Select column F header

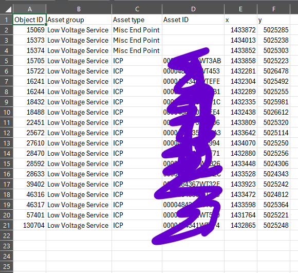point(274,9)
